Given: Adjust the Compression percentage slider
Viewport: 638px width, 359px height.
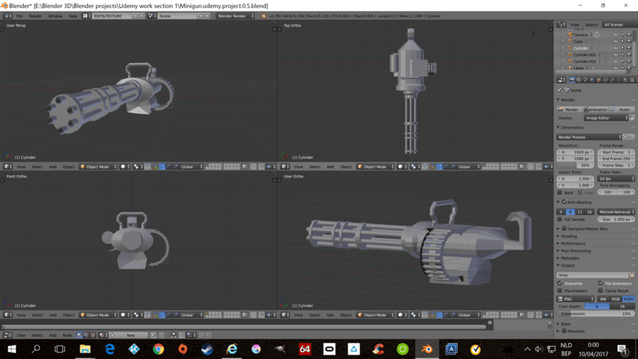Looking at the screenshot, I should coord(595,314).
